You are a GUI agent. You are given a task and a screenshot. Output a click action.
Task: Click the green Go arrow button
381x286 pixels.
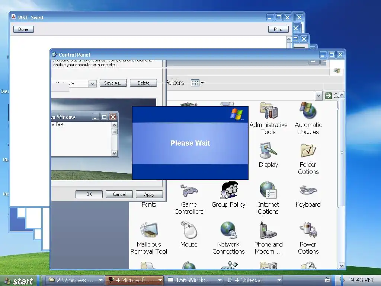[329, 96]
